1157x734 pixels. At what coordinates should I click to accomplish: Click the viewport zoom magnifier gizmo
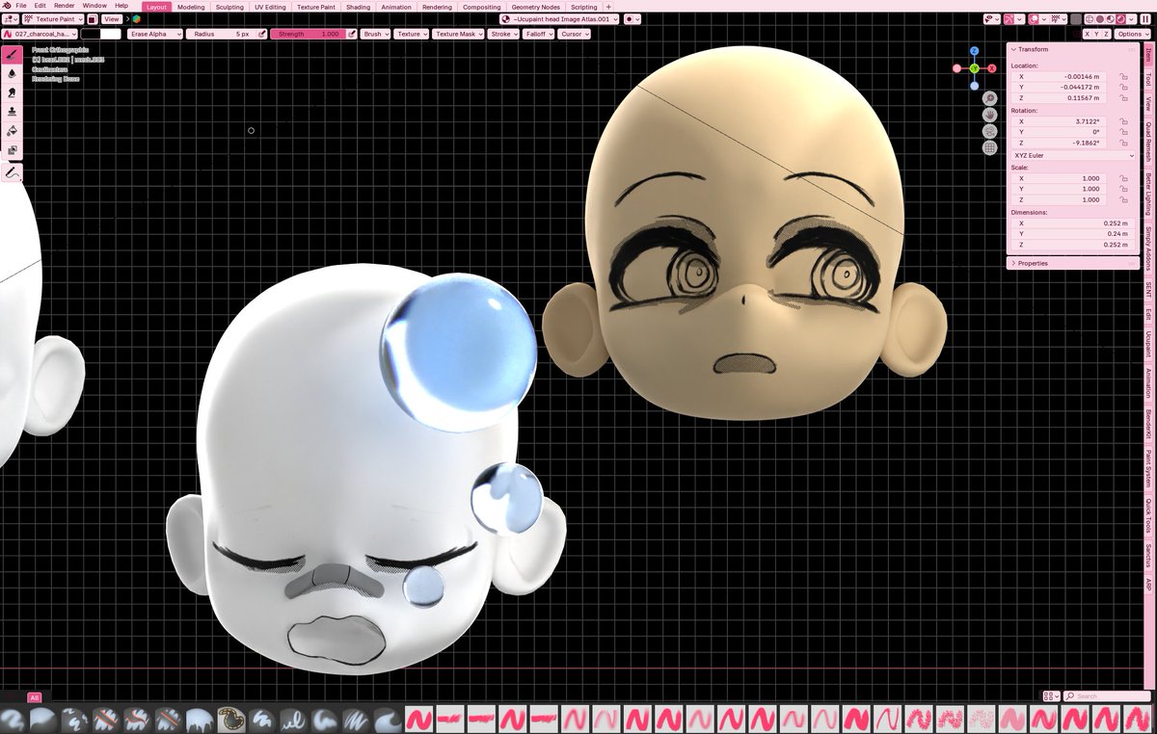989,98
